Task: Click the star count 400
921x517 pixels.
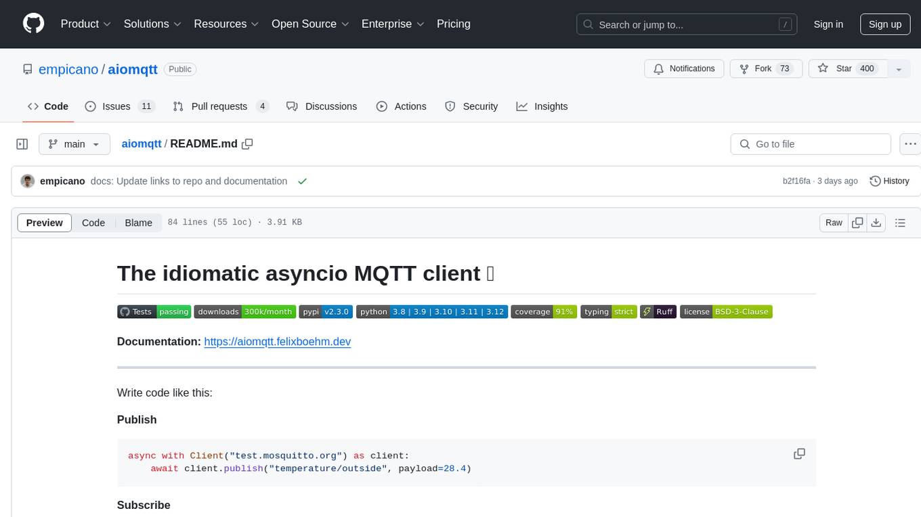Action: (x=867, y=69)
